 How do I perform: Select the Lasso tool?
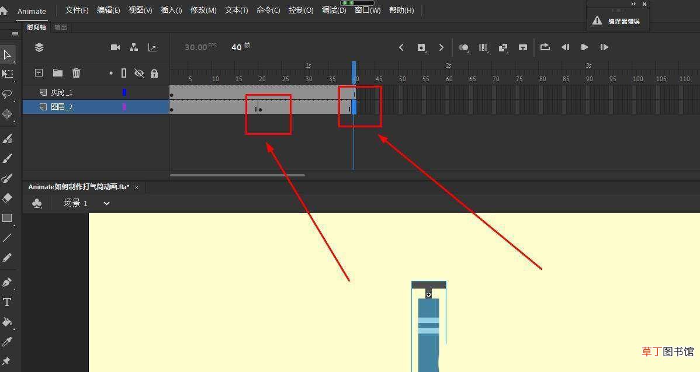[x=7, y=94]
